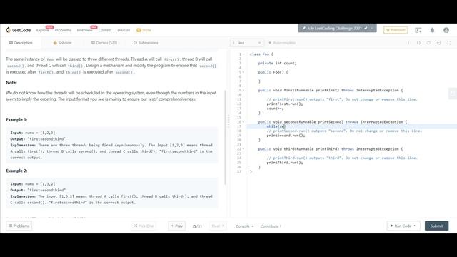This screenshot has width=457, height=257.
Task: Open the editor settings icon
Action: (438, 43)
